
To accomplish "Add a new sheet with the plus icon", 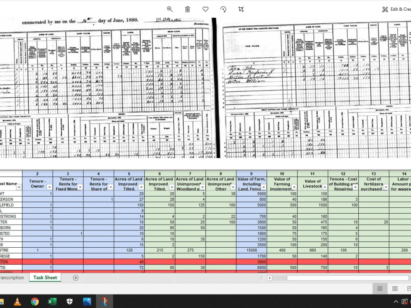I will click(76, 278).
